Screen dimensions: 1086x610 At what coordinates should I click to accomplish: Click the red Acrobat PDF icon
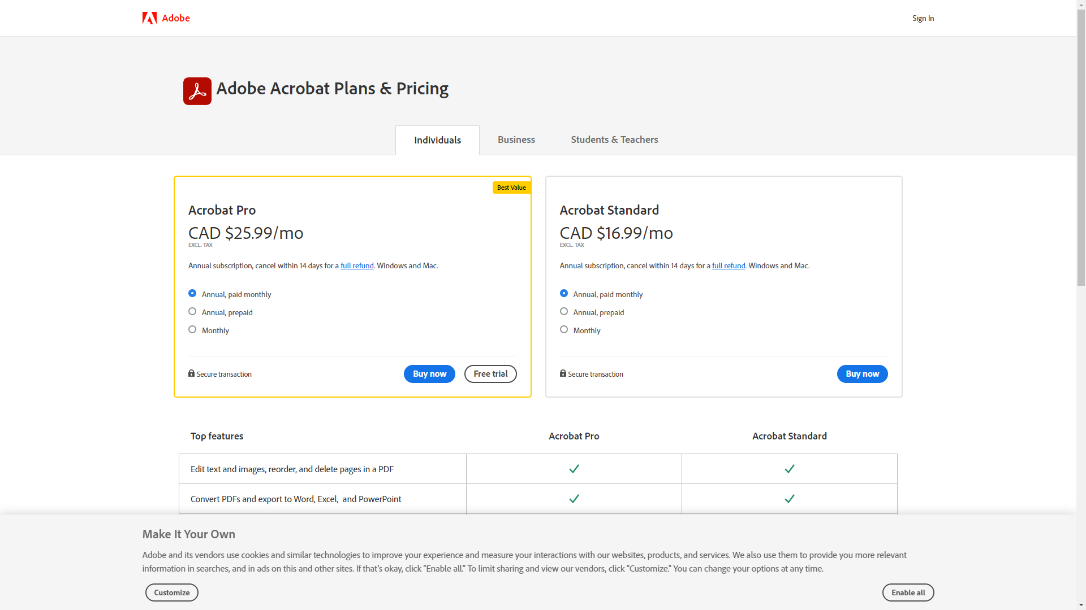click(197, 91)
